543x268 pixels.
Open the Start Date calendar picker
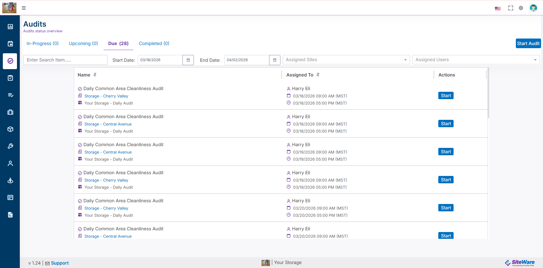click(x=188, y=60)
